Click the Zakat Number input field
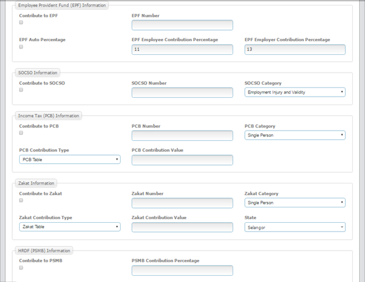Viewport: 365px width, 282px height. pos(182,203)
